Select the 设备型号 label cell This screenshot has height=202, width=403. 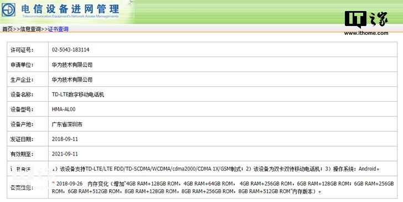28,109
